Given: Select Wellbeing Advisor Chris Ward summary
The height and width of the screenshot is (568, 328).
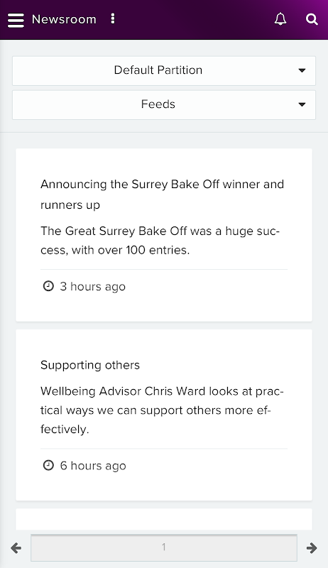Looking at the screenshot, I should click(162, 410).
